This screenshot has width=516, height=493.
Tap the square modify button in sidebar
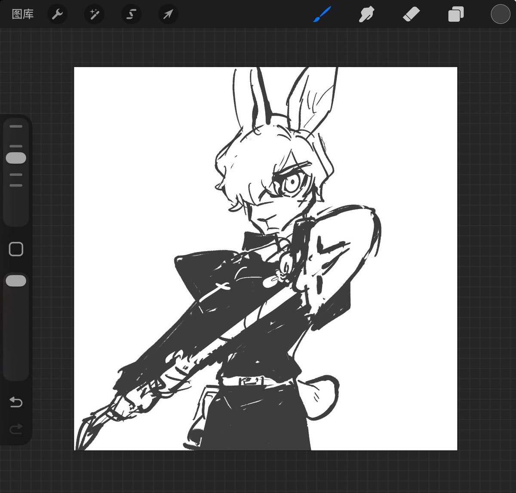tap(16, 249)
